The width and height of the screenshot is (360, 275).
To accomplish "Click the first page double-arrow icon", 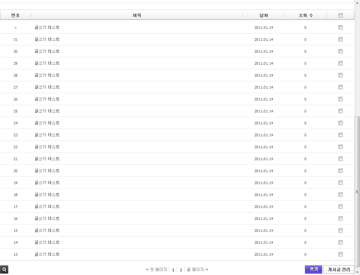I will pyautogui.click(x=147, y=269).
